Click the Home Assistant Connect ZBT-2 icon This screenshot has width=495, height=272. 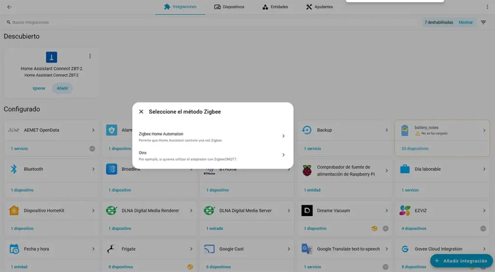tap(51, 57)
